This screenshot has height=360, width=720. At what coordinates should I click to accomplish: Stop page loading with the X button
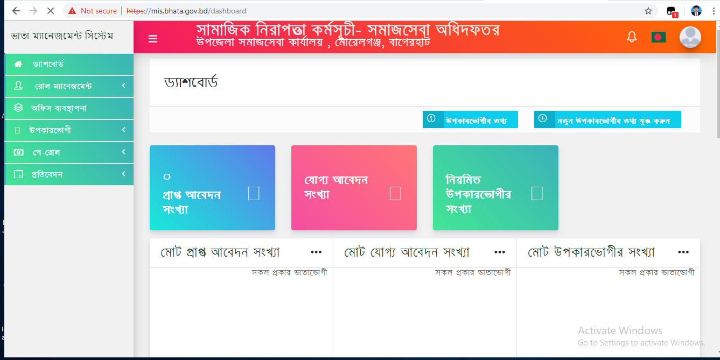(x=50, y=11)
